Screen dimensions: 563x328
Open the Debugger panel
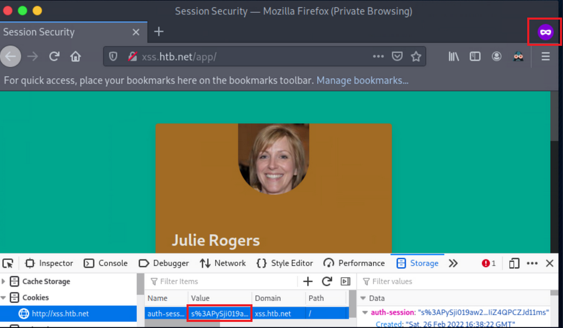[164, 263]
